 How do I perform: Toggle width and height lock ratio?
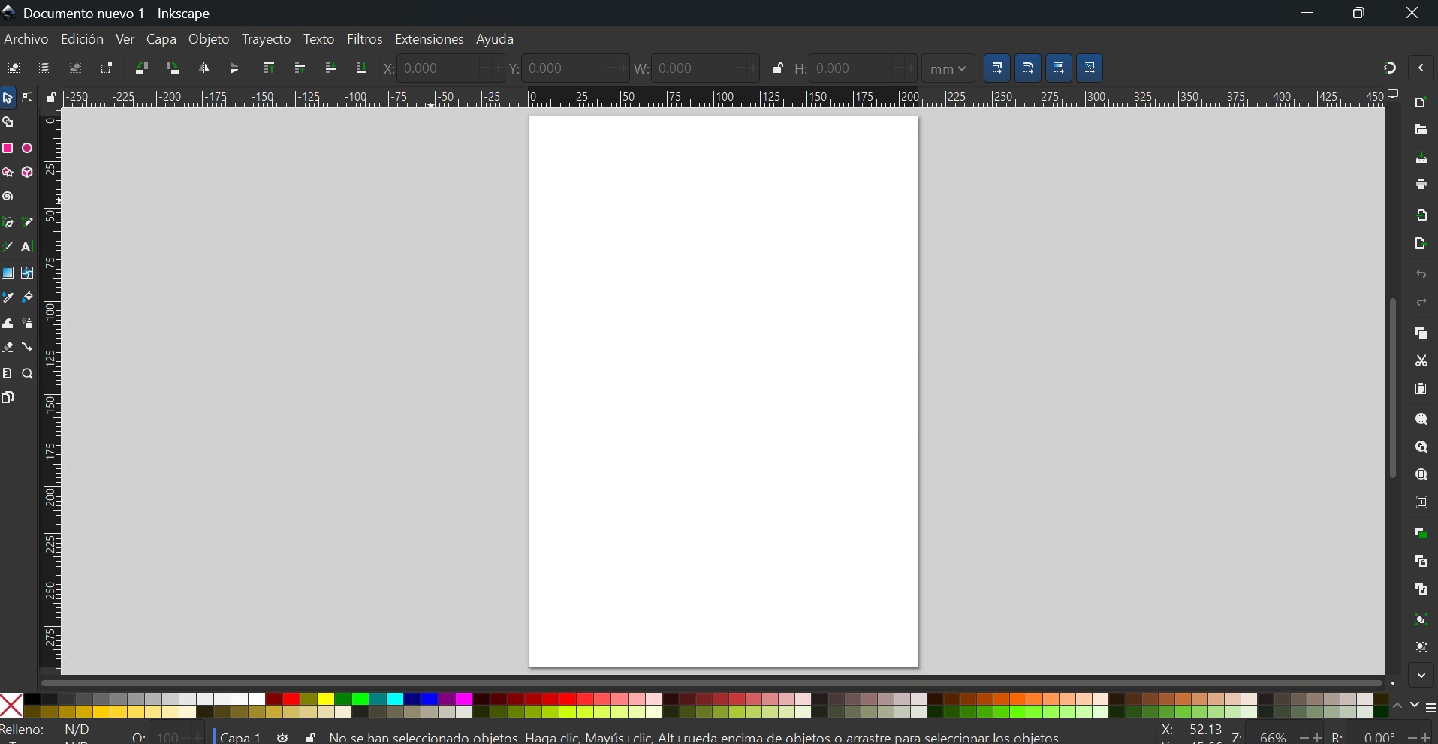(x=778, y=68)
